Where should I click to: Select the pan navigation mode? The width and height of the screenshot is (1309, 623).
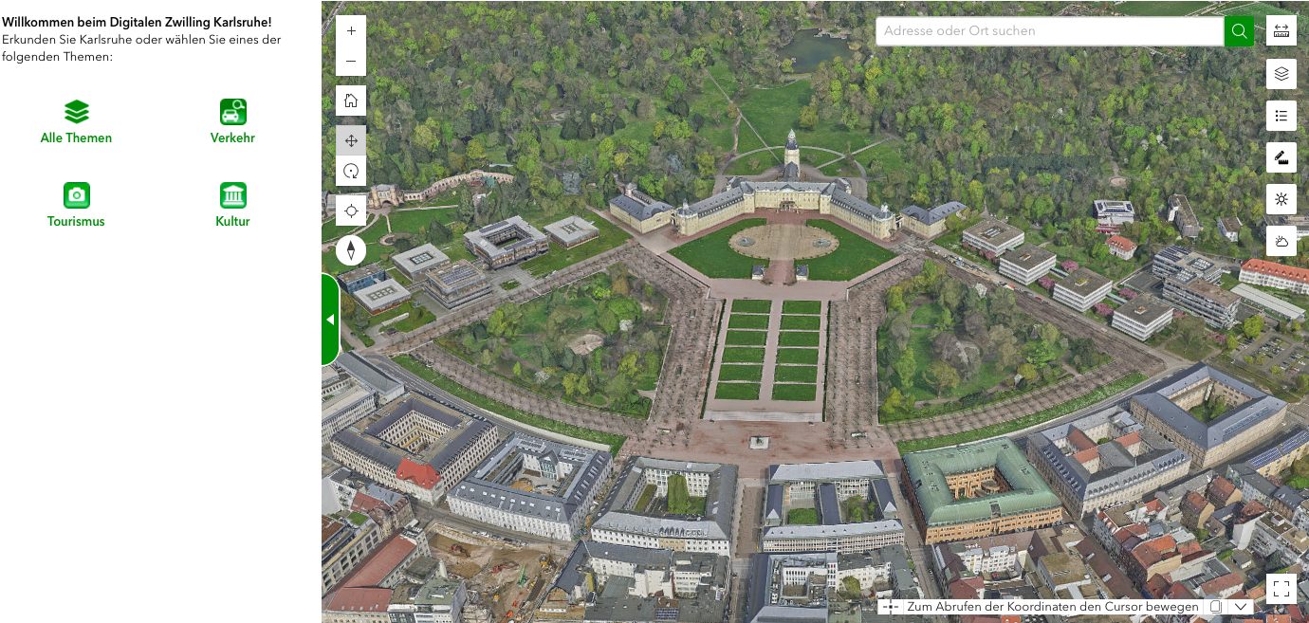(350, 139)
